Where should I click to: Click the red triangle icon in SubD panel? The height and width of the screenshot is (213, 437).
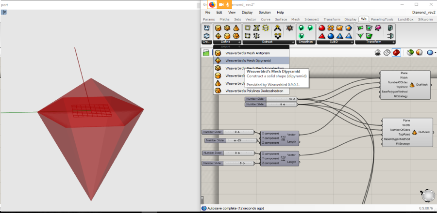(321, 36)
